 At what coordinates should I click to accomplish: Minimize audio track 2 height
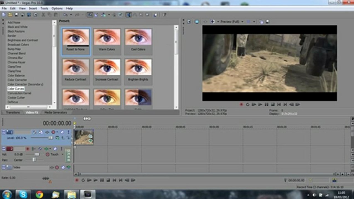[x=4, y=148]
